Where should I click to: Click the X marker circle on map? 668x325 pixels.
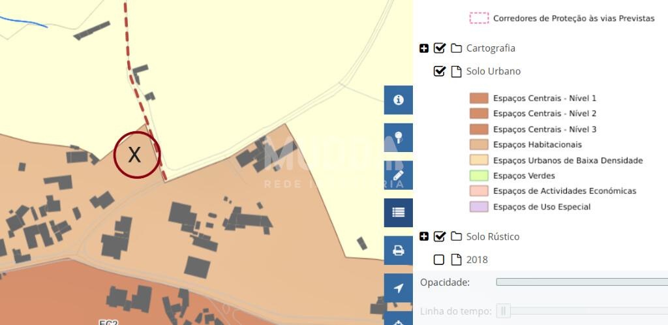pyautogui.click(x=136, y=155)
